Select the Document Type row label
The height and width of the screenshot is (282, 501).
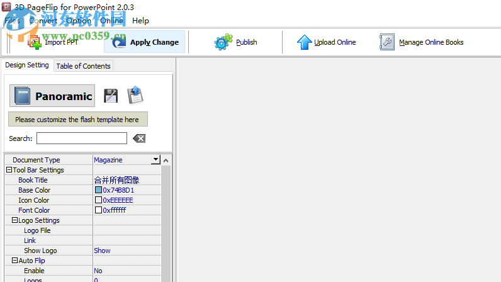click(37, 160)
